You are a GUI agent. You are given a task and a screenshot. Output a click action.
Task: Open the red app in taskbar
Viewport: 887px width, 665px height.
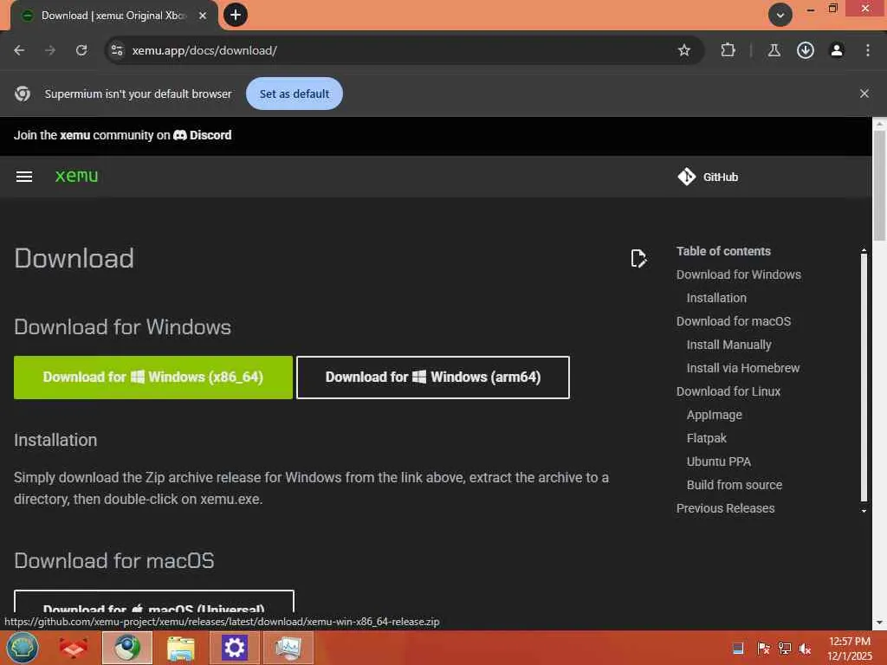click(x=74, y=648)
